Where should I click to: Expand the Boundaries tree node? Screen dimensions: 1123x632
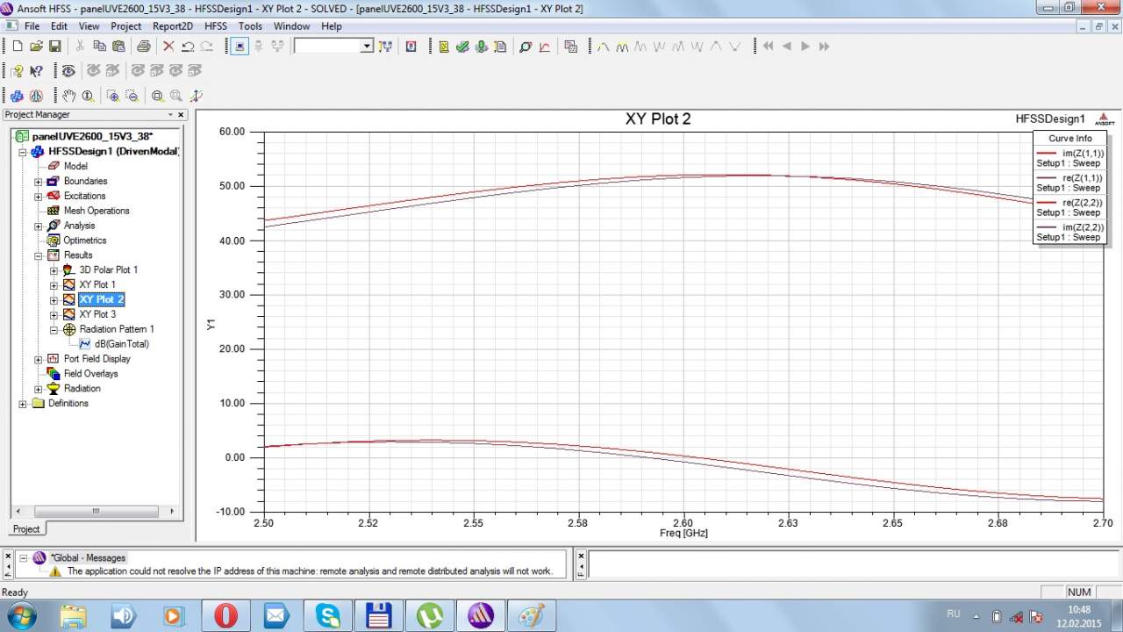click(x=38, y=182)
